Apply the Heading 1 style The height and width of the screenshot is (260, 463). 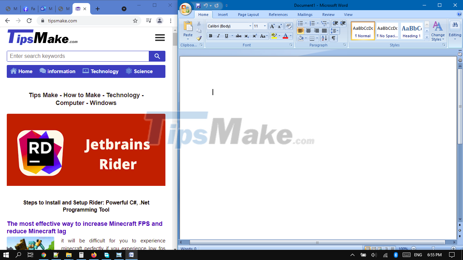click(411, 31)
